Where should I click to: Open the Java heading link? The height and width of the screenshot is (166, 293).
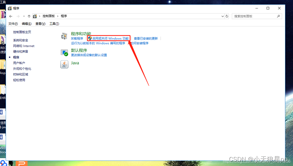click(75, 63)
